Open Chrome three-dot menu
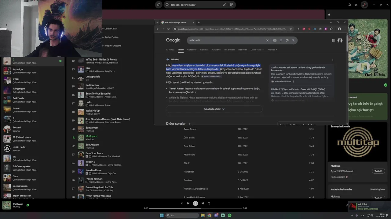Viewport: 391px width, 219px height. pos(345,29)
